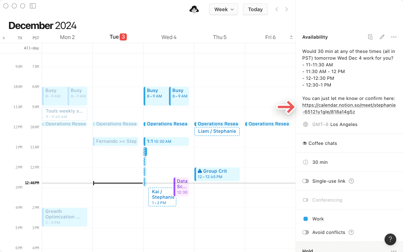The height and width of the screenshot is (252, 403).
Task: Open the help question mark bubble
Action: coord(390,239)
